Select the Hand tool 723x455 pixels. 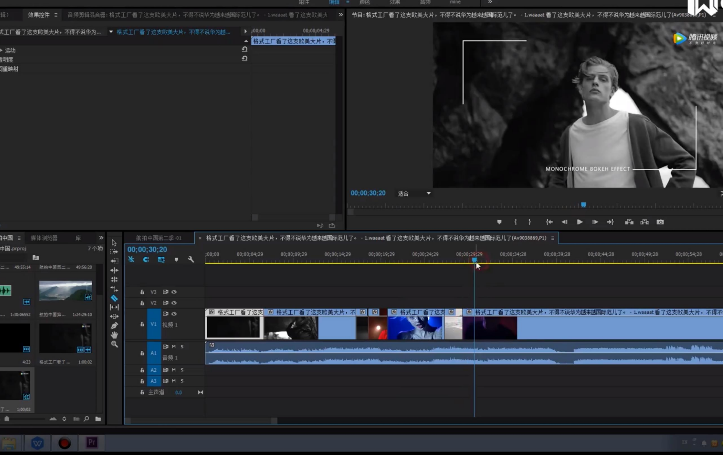[x=114, y=335]
